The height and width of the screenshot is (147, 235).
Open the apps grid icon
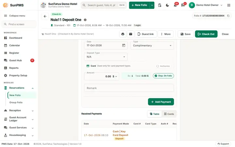[229, 5]
